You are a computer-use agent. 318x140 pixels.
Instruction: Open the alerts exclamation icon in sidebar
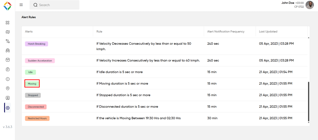(x=7, y=79)
